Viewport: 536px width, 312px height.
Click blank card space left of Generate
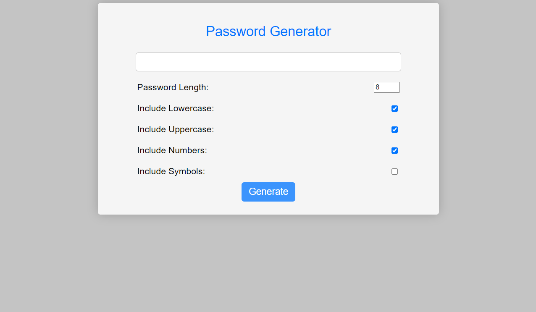pyautogui.click(x=176, y=197)
